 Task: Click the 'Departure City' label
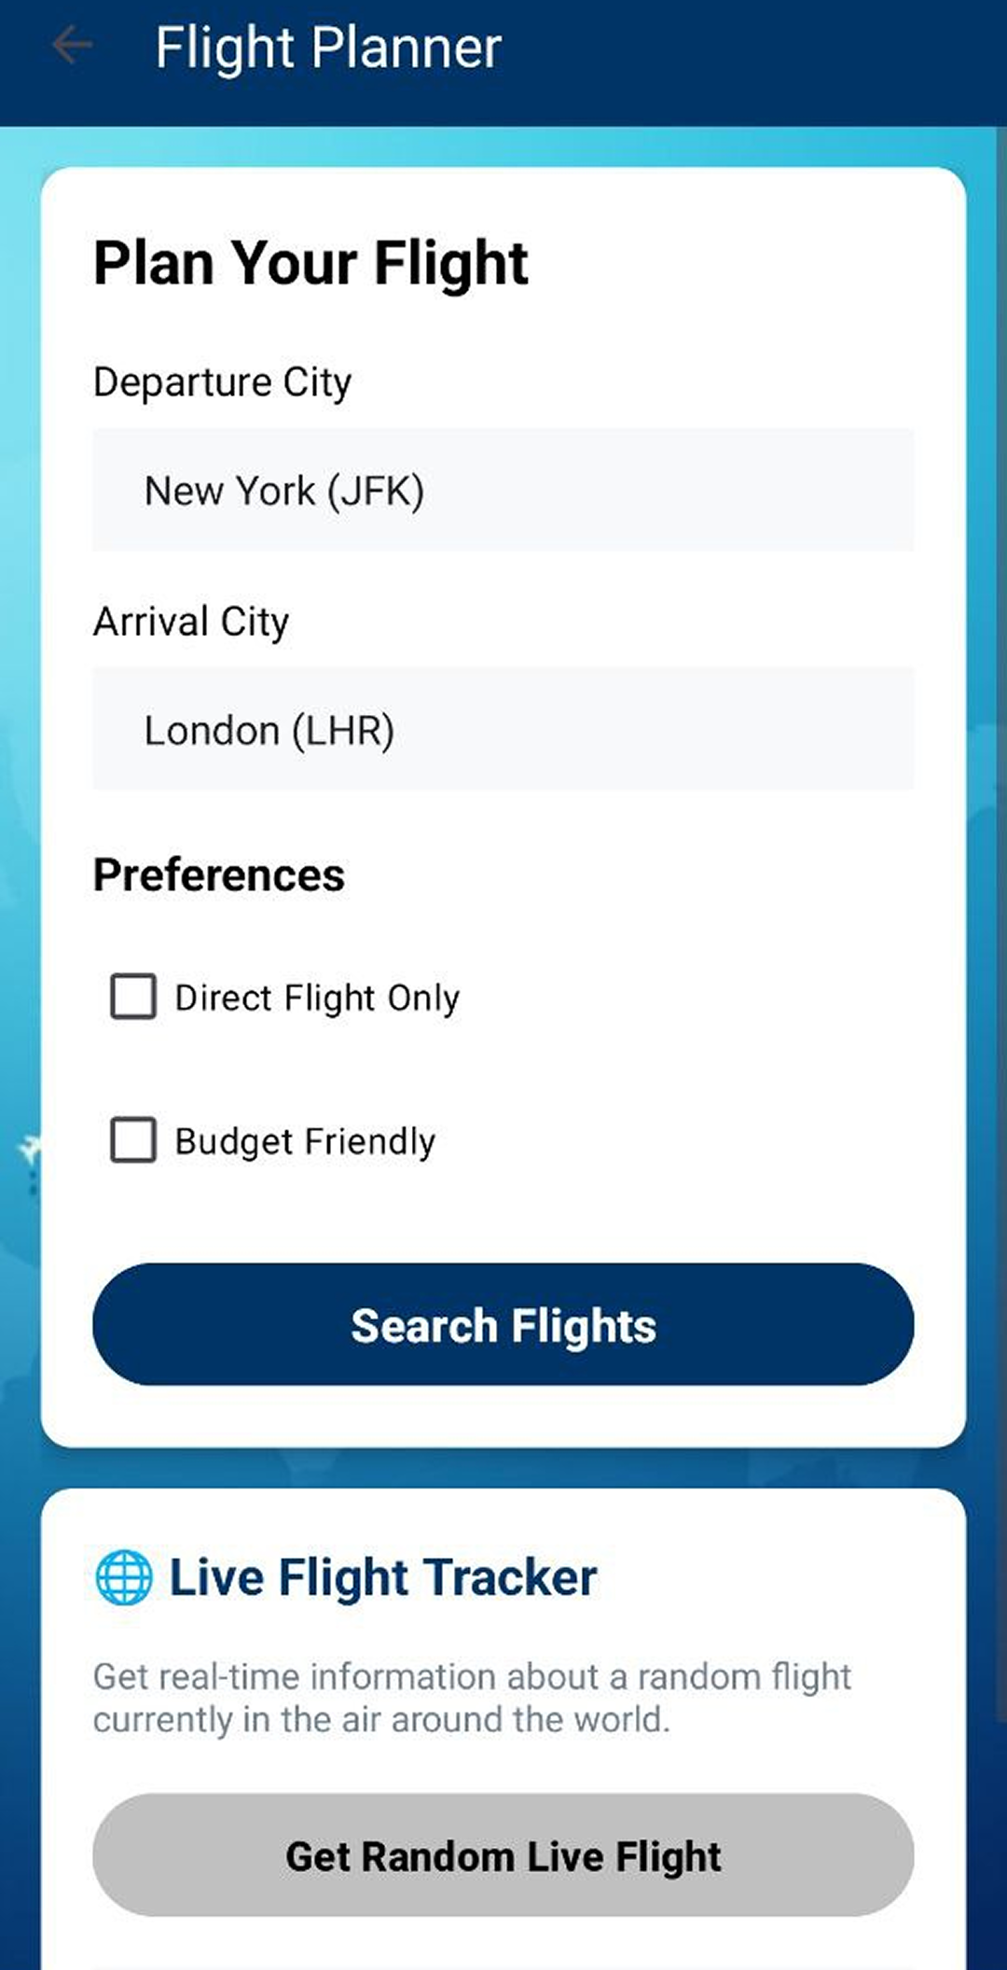coord(222,382)
